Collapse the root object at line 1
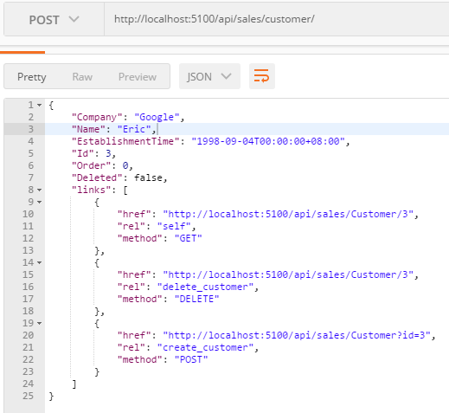This screenshot has width=449, height=413. [x=40, y=106]
